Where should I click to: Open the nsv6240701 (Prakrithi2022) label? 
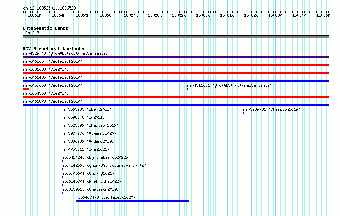[x=91, y=181]
